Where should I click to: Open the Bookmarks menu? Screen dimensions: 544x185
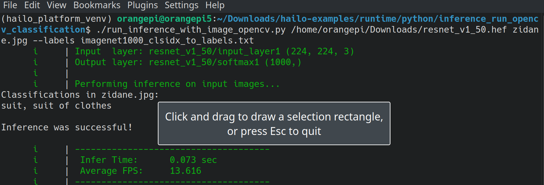97,5
